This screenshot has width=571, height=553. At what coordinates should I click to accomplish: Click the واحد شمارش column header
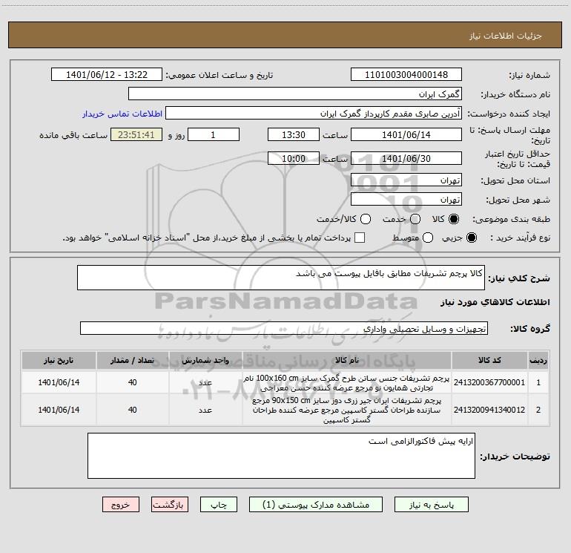pyautogui.click(x=205, y=361)
